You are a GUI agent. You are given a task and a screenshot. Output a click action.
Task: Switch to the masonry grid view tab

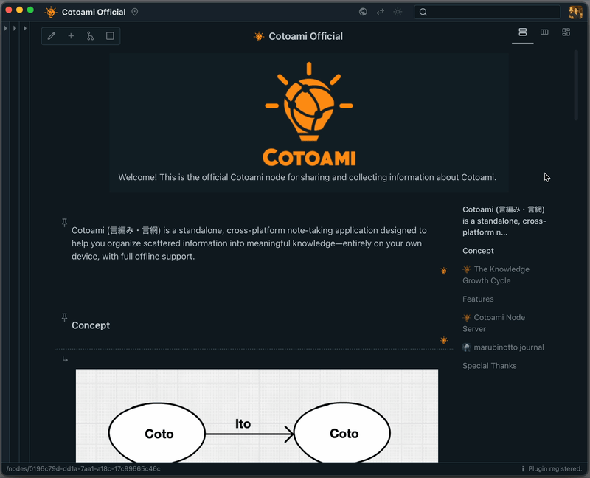tap(566, 32)
